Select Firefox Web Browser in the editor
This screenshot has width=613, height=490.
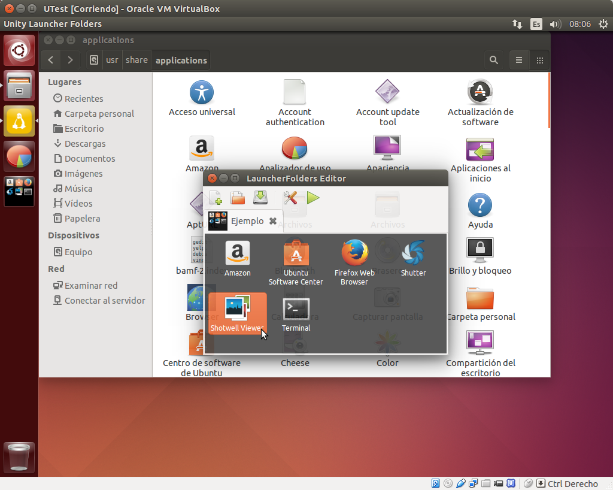354,263
